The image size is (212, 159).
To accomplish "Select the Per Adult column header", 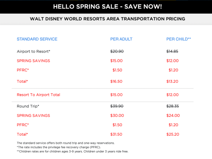I will click(x=121, y=39).
